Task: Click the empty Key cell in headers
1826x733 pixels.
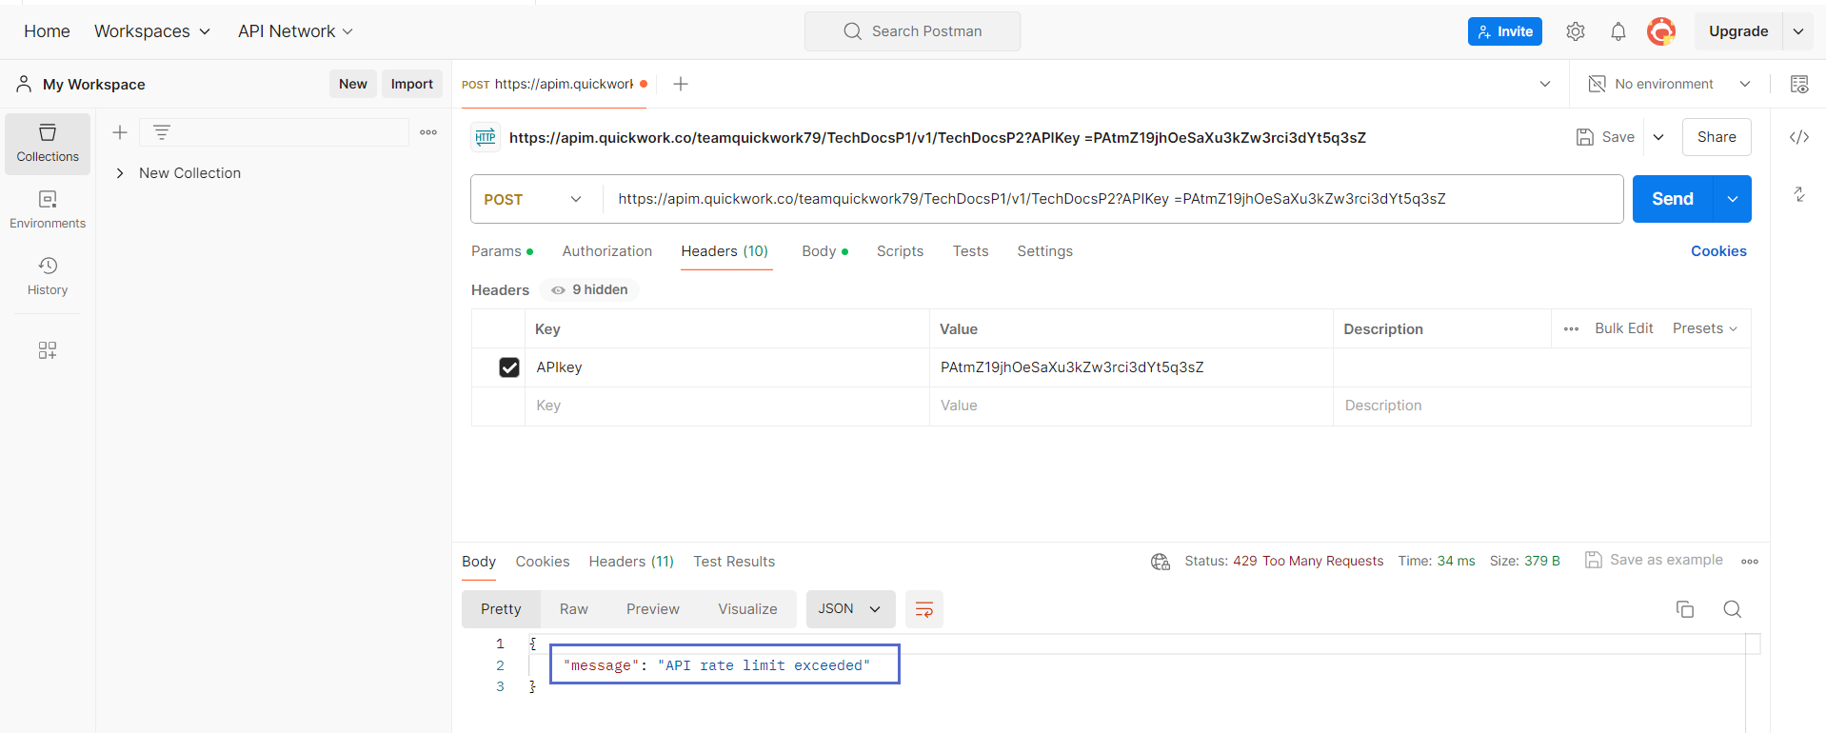Action: (727, 406)
